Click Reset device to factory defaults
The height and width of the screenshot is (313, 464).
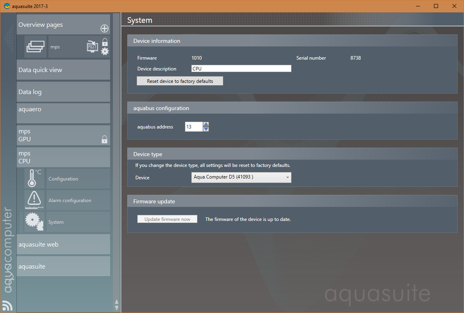(x=180, y=81)
